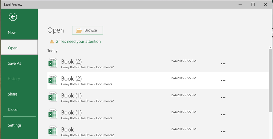Viewport: 273px width, 139px height.
Task: Close the Excel Preview window
Action: point(266,5)
